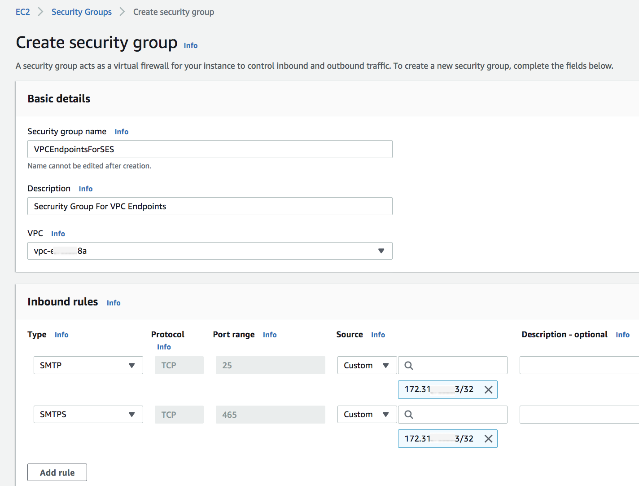Click the Description text field in Basic details
The image size is (639, 486).
tap(210, 207)
